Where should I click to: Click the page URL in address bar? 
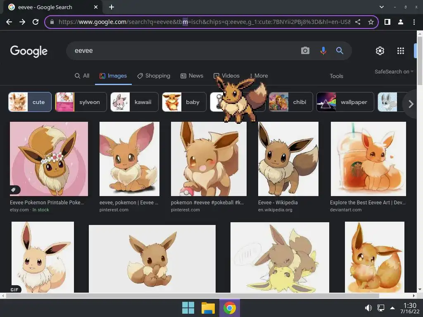point(204,22)
